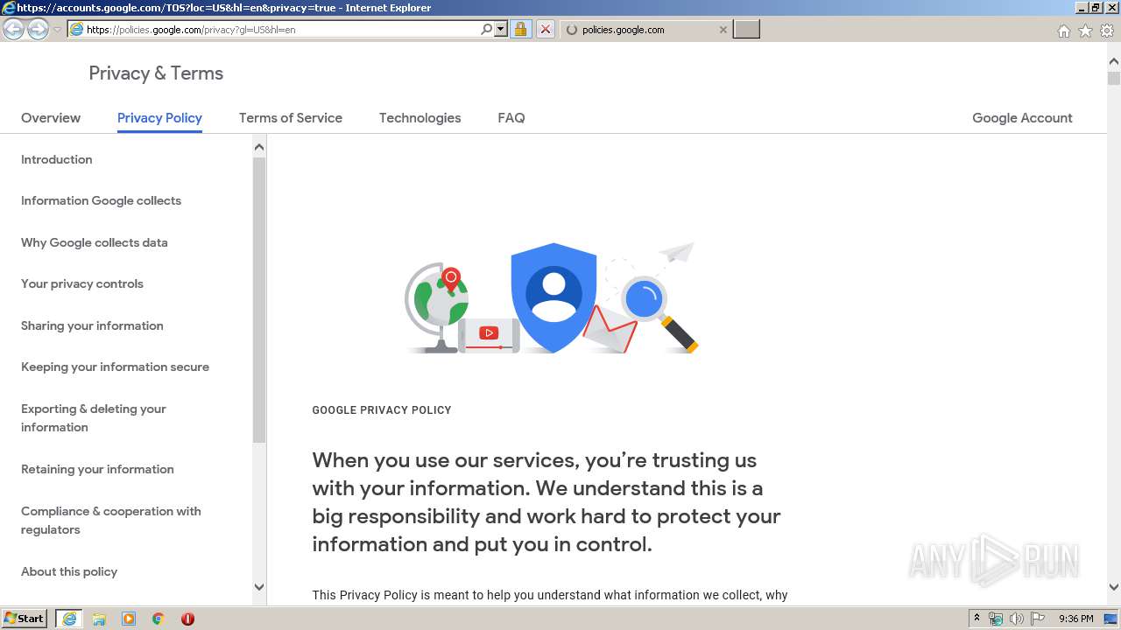The image size is (1121, 630).
Task: Open the FAQ tab
Action: [x=511, y=118]
